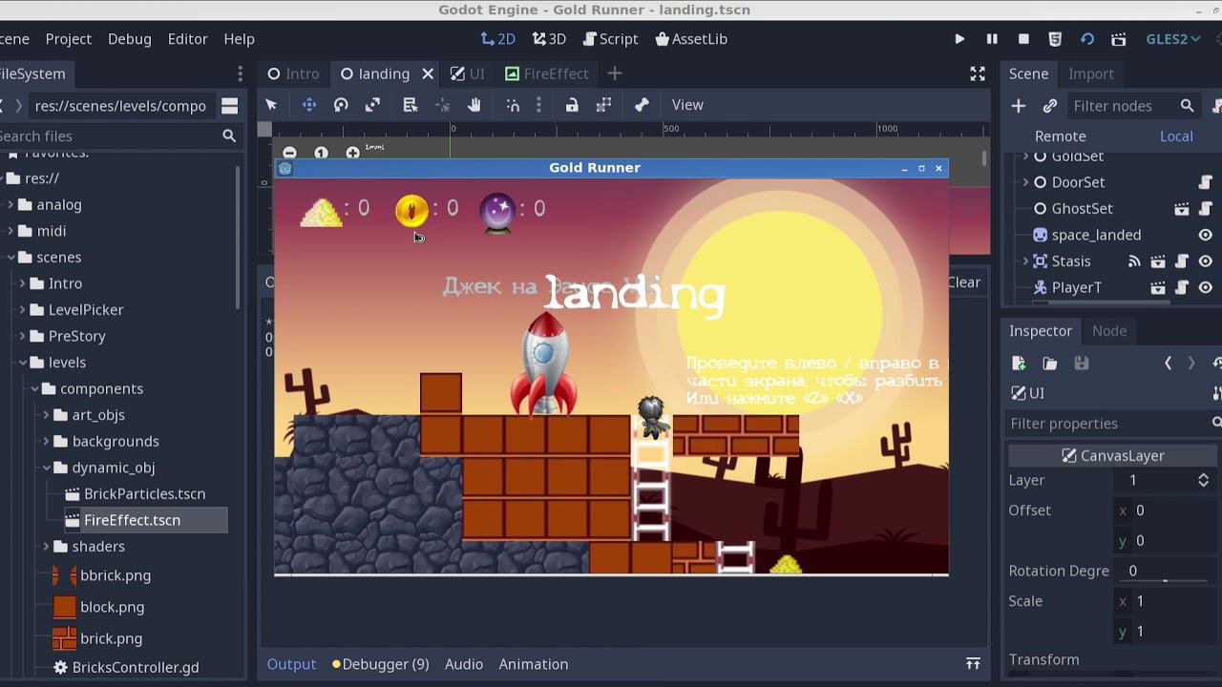Switch scene tree to Remote

pos(1060,136)
